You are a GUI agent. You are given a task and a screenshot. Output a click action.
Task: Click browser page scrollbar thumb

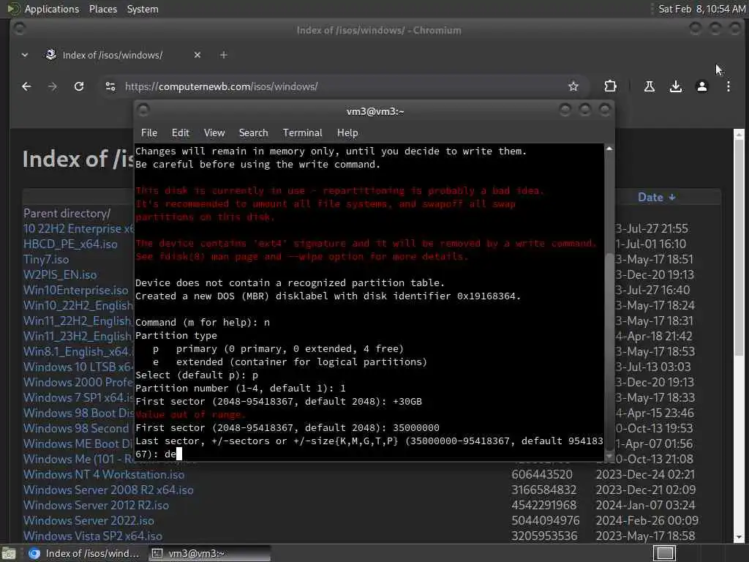coord(739,247)
